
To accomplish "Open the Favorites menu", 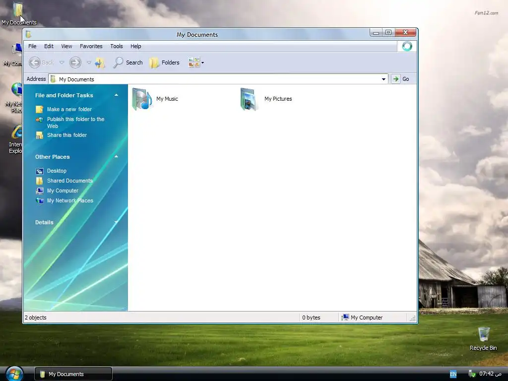I will coord(91,46).
